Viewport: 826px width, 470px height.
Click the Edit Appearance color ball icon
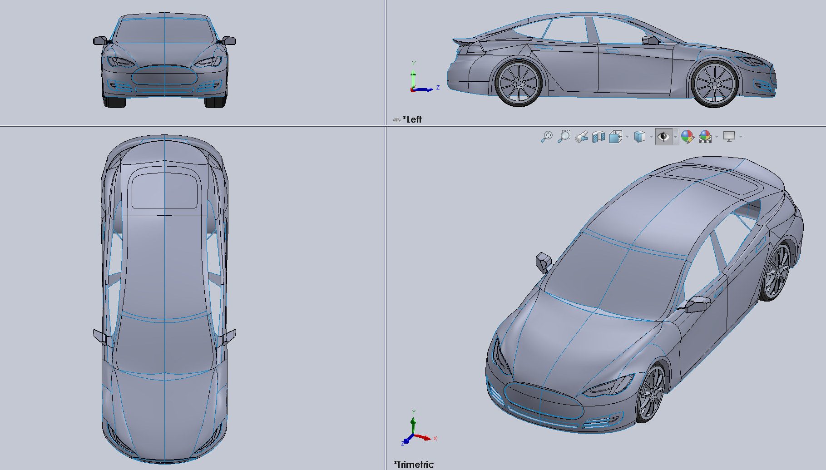pyautogui.click(x=688, y=137)
